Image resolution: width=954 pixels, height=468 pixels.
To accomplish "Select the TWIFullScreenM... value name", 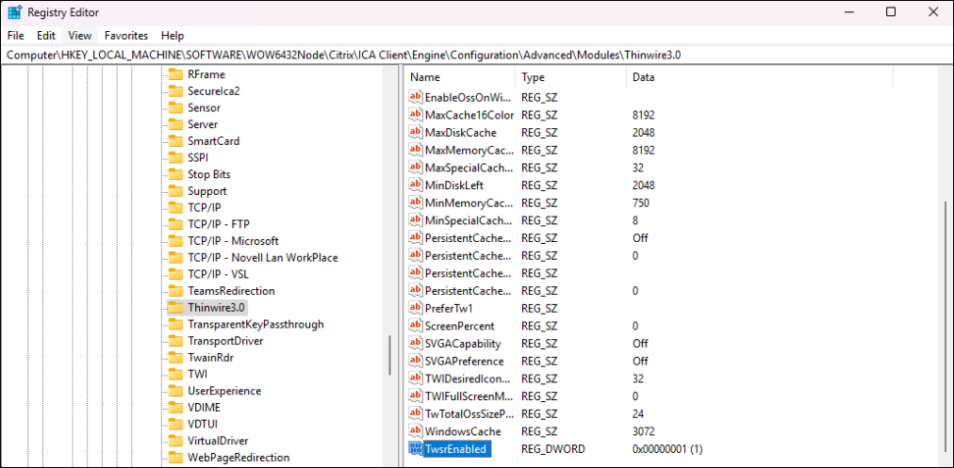I will pos(469,396).
